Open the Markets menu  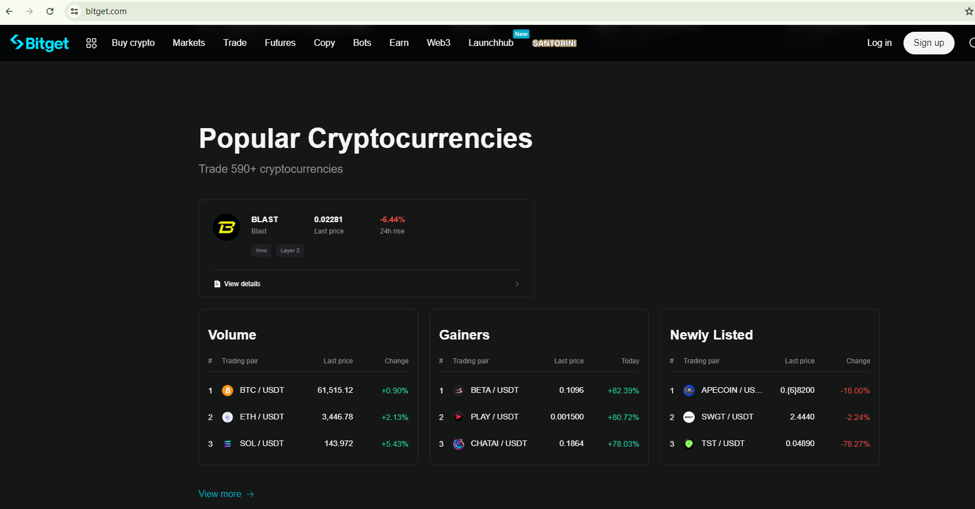[189, 43]
